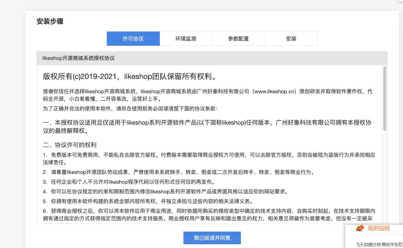Click the orange 规则说明 popup icon
The height and width of the screenshot is (248, 403).
[x=360, y=228]
